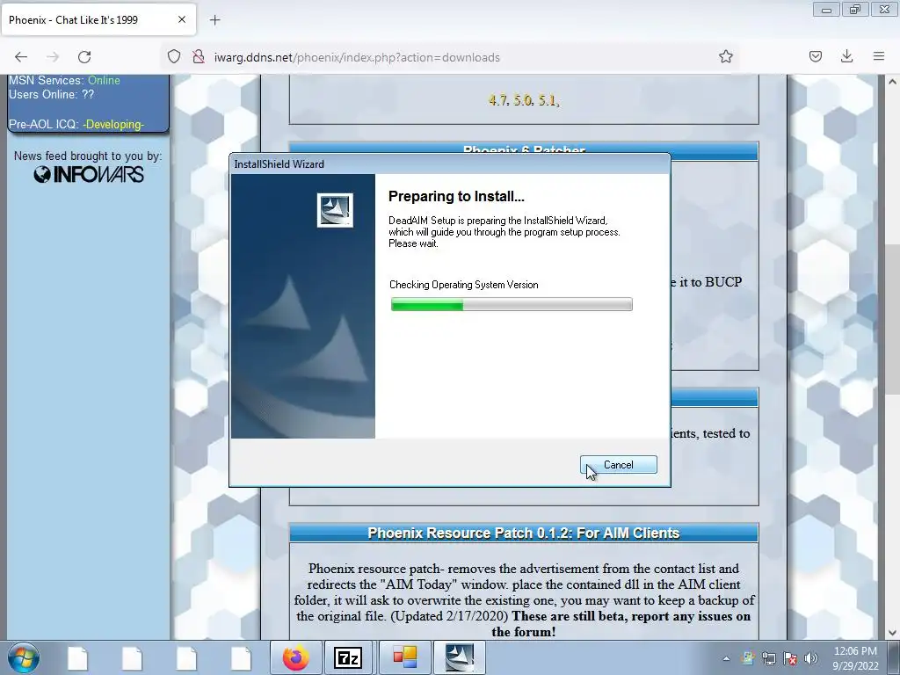Open AIM version 4.7 link
This screenshot has height=675, width=900.
click(x=497, y=100)
